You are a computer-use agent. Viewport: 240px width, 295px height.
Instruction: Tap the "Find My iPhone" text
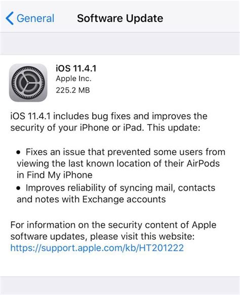click(60, 175)
